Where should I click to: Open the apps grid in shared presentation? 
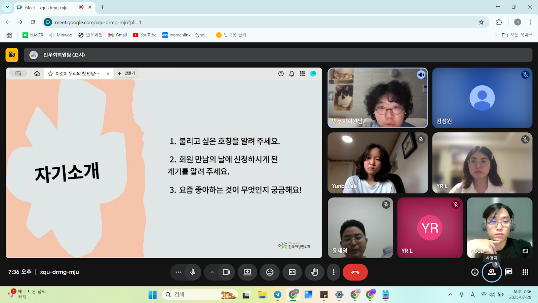(302, 74)
